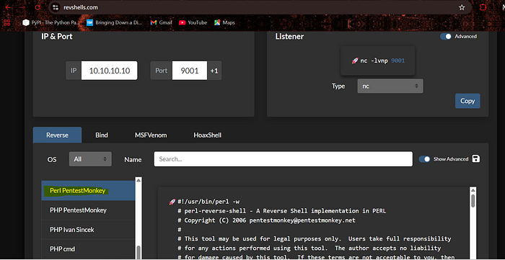Click the perl-reverse-shell description comment line
The image size is (505, 260).
click(x=282, y=211)
